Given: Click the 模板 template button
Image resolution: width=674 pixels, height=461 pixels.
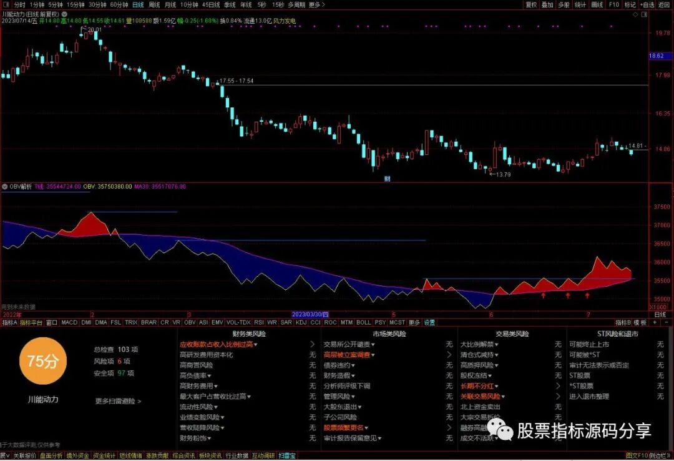Looking at the screenshot, I should click(640, 322).
